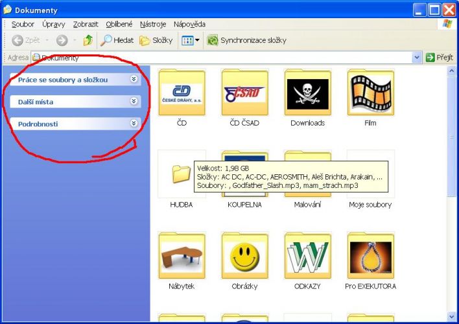Click the forward navigation arrow
459x324 pixels.
pyautogui.click(x=62, y=40)
